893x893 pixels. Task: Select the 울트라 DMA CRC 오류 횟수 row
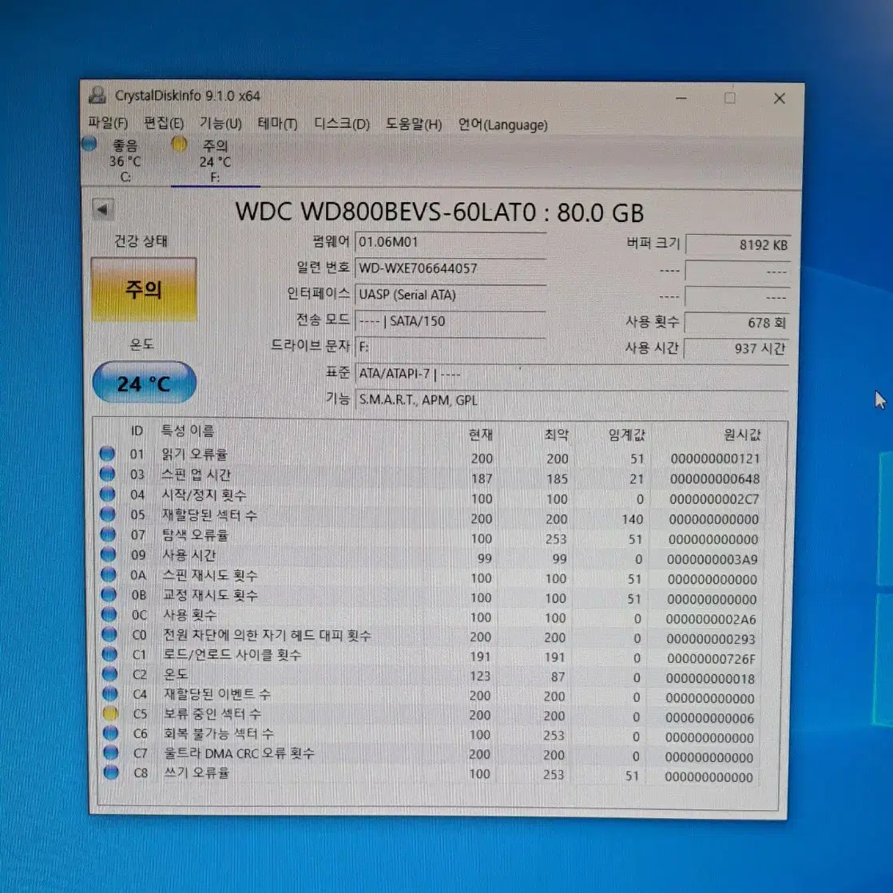430,755
